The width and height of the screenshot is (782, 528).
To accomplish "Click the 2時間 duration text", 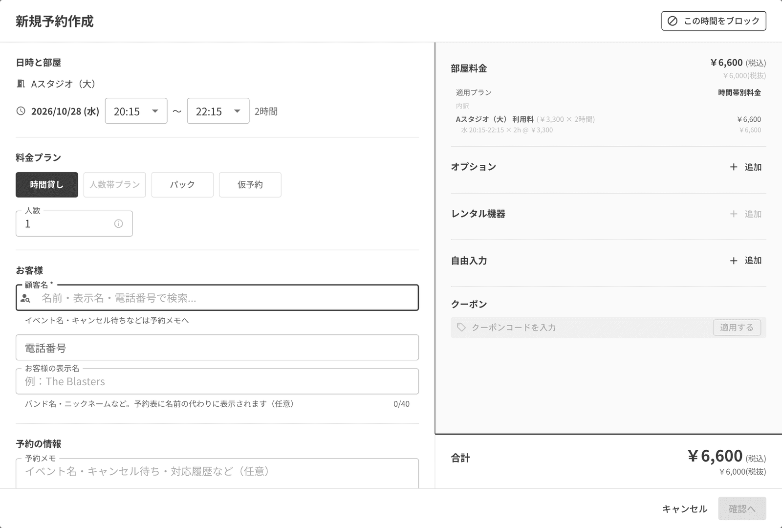I will point(266,111).
